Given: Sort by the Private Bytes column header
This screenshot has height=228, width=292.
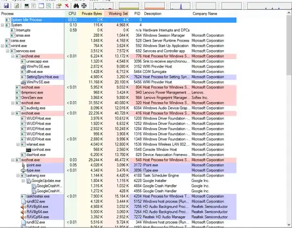Looking at the screenshot, I should pyautogui.click(x=91, y=14).
